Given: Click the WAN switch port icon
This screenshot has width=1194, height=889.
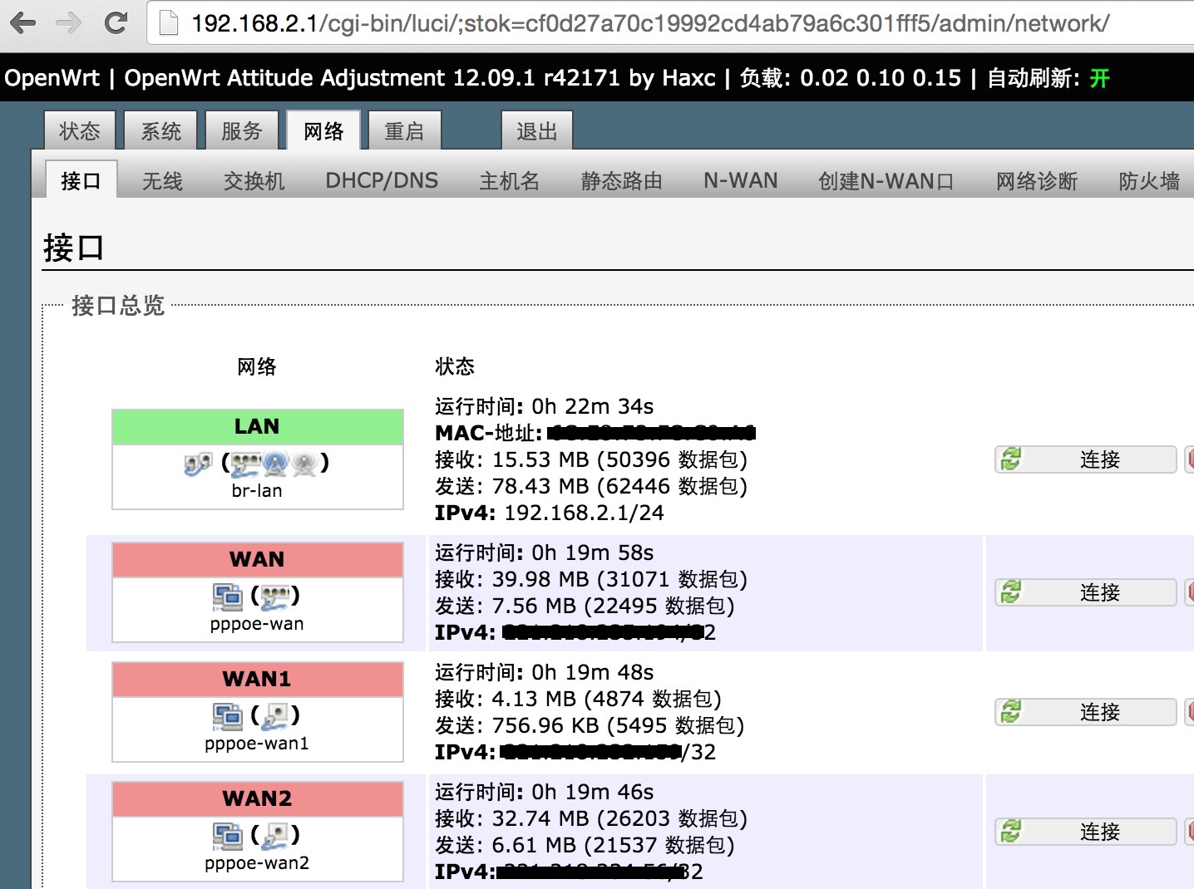Looking at the screenshot, I should coord(275,597).
